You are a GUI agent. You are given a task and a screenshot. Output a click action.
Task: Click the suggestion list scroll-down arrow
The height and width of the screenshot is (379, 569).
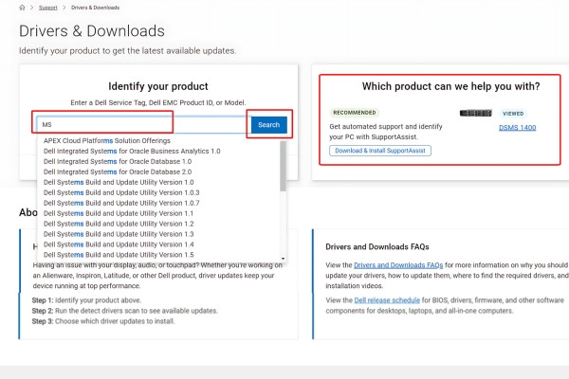pyautogui.click(x=283, y=259)
